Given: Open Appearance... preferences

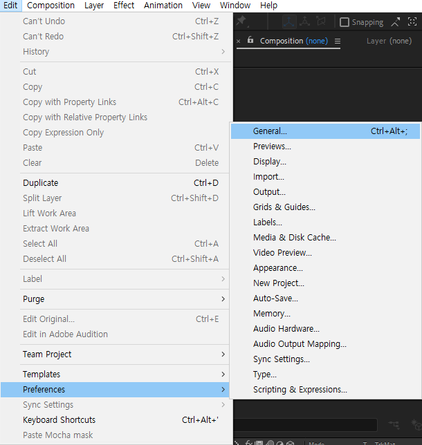Looking at the screenshot, I should coord(325,268).
